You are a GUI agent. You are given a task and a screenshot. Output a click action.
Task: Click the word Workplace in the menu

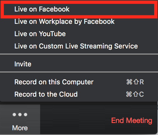[x=56, y=22]
